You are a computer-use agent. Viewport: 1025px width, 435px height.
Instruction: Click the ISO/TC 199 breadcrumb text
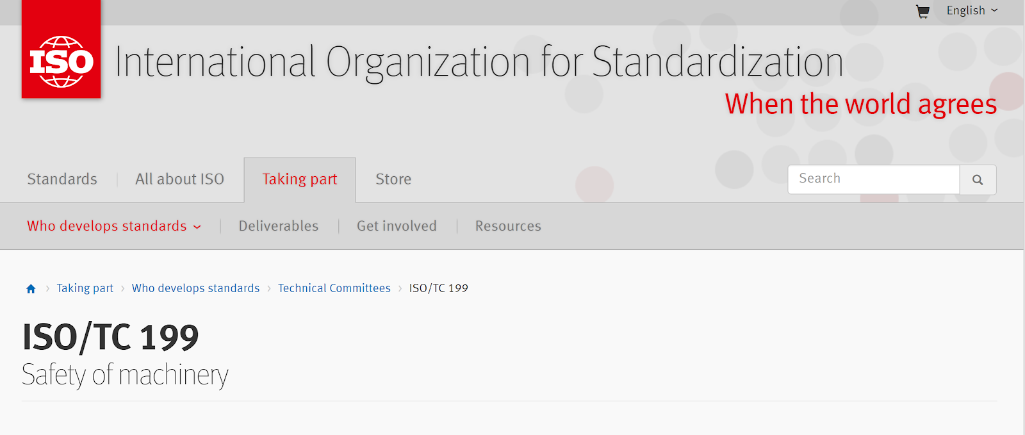439,288
